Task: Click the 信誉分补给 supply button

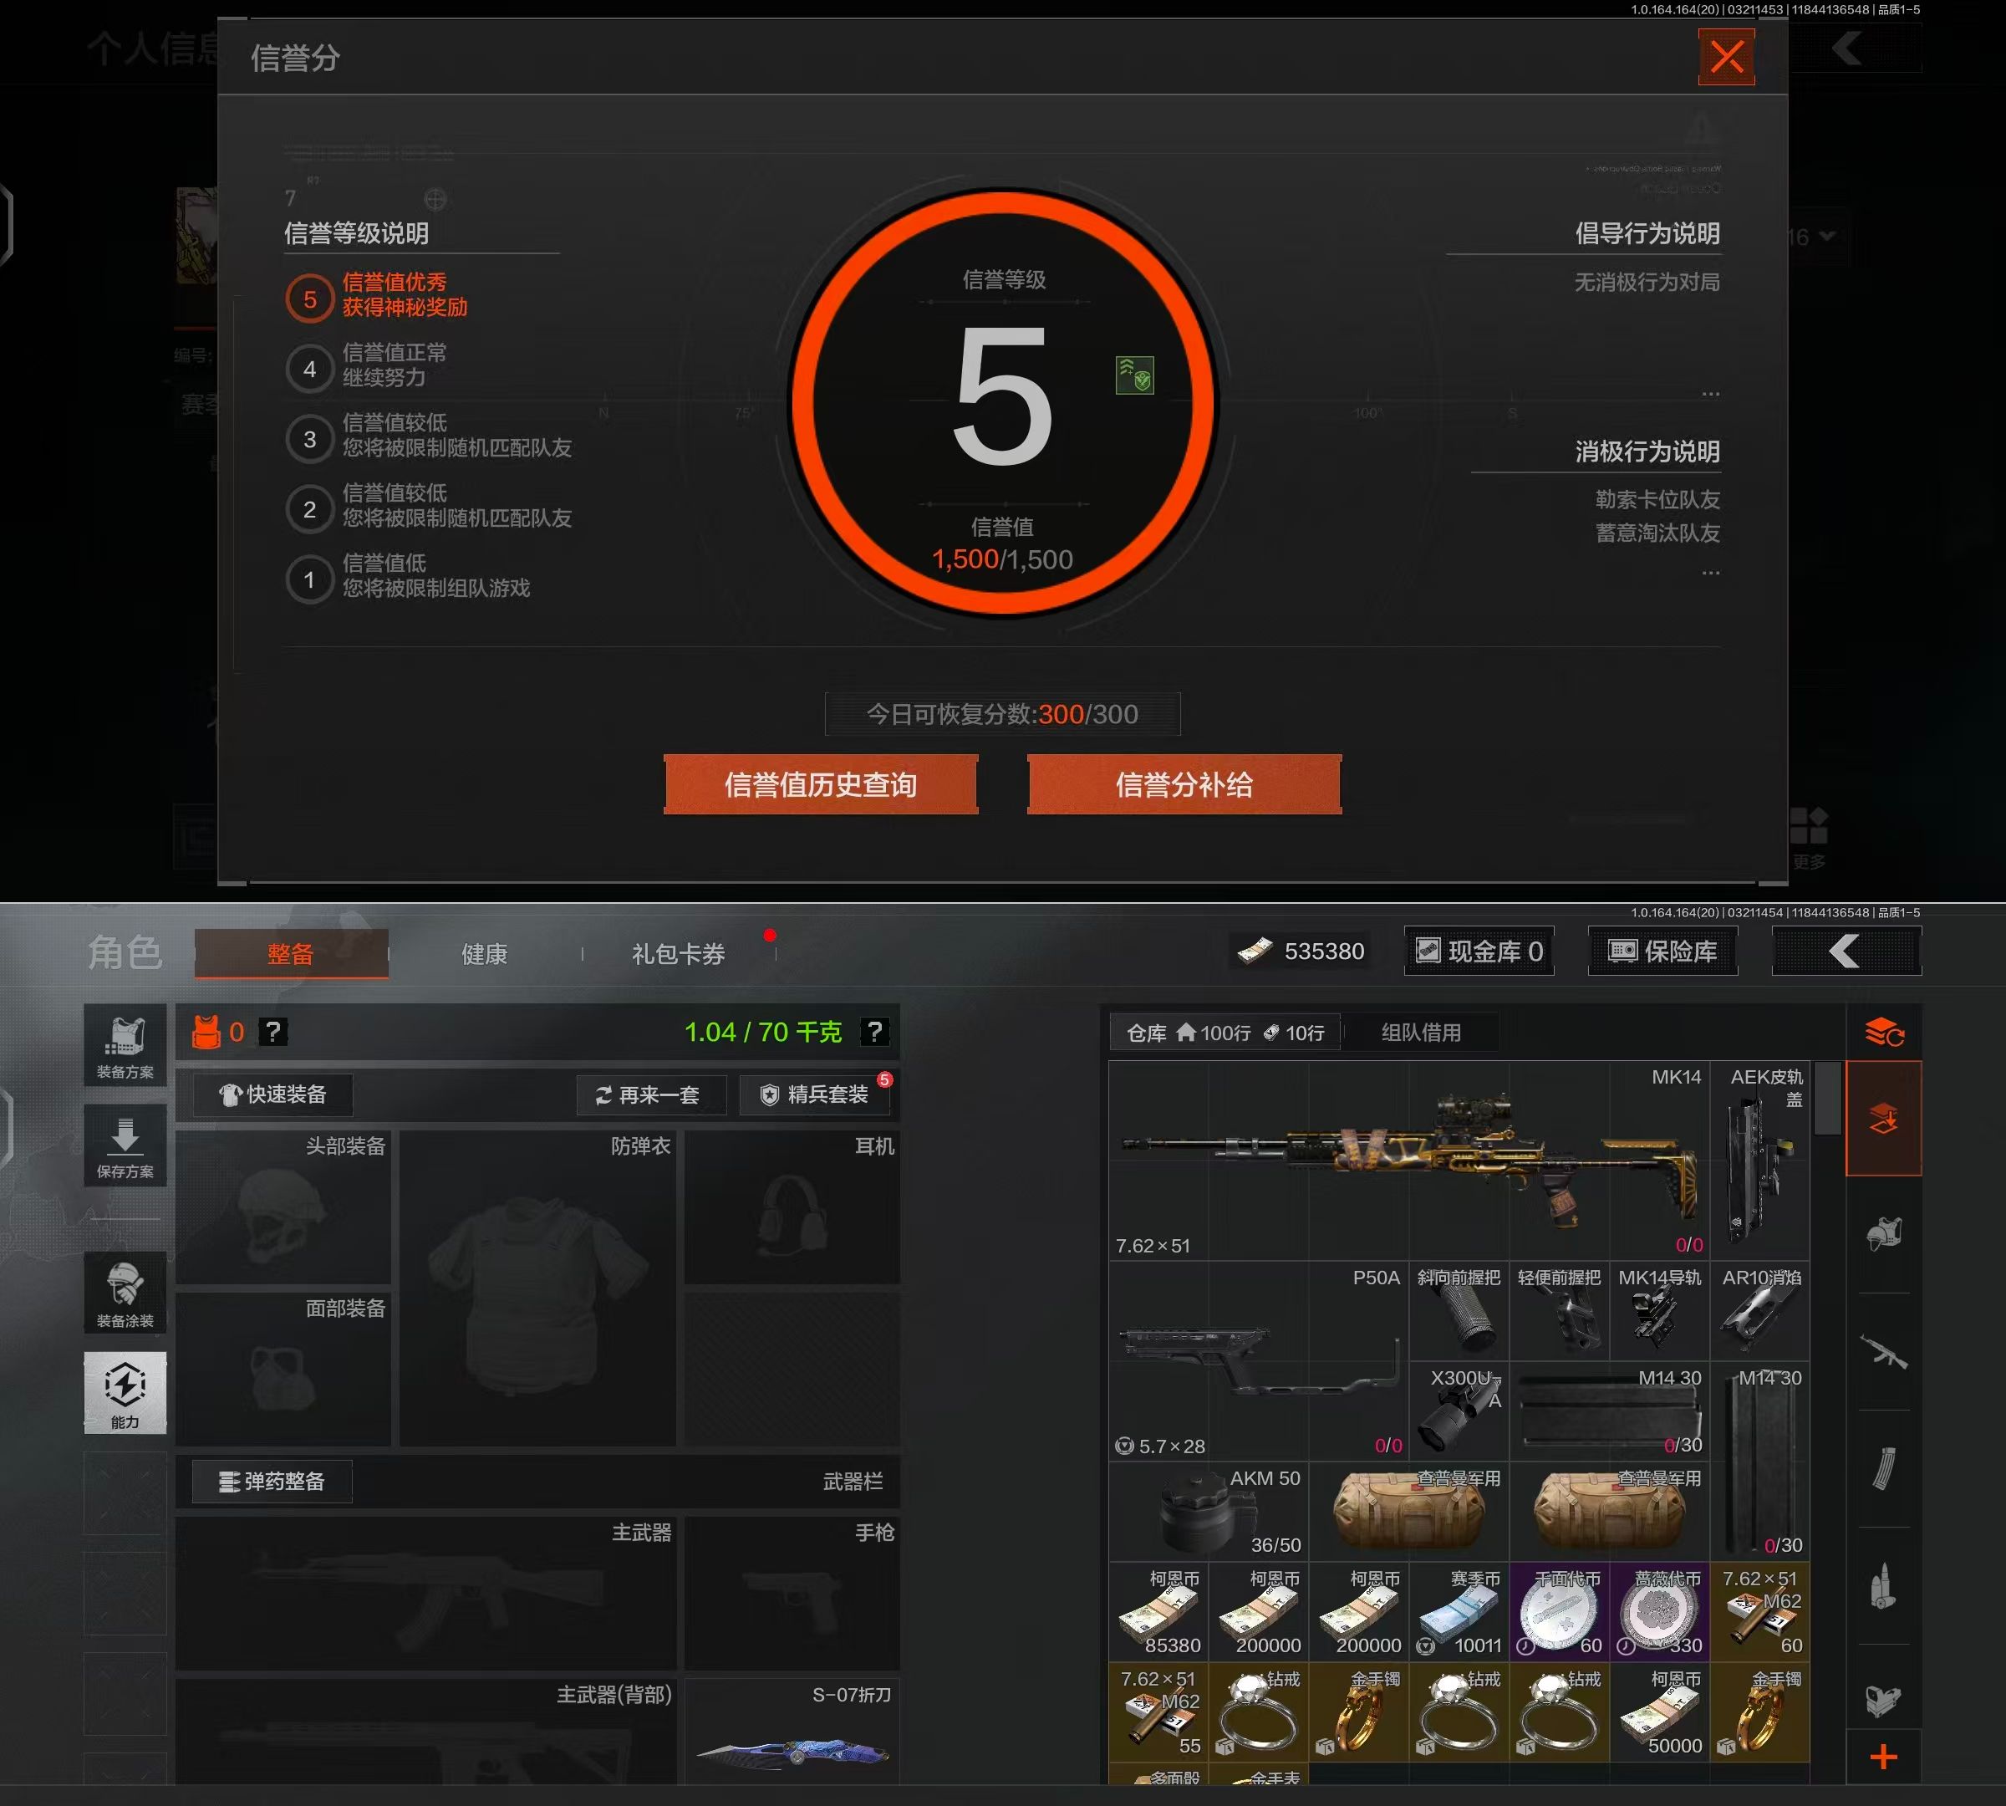Action: click(1184, 785)
